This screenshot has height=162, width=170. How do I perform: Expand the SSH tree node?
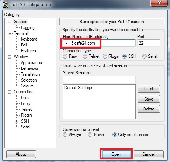click(16, 121)
